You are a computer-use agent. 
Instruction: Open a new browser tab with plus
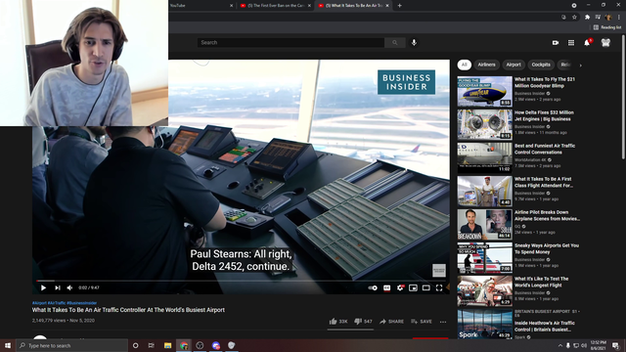point(400,6)
